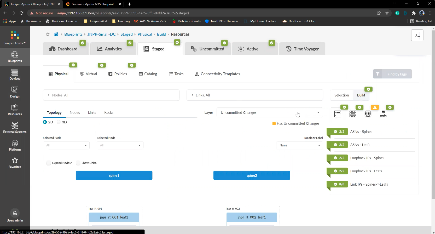Switch to the Active tab
435x234 pixels.
click(255, 49)
